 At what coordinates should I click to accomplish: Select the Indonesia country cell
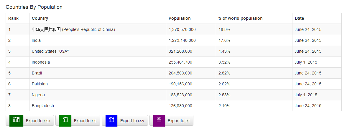click(98, 62)
